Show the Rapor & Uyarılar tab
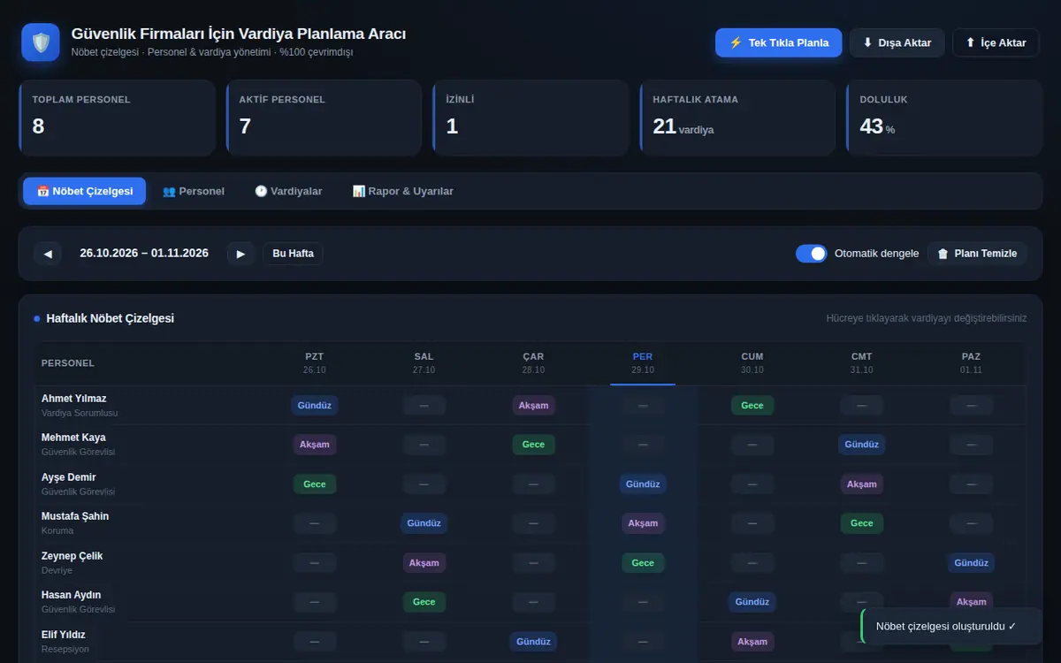Viewport: 1061px width, 663px height. [403, 191]
